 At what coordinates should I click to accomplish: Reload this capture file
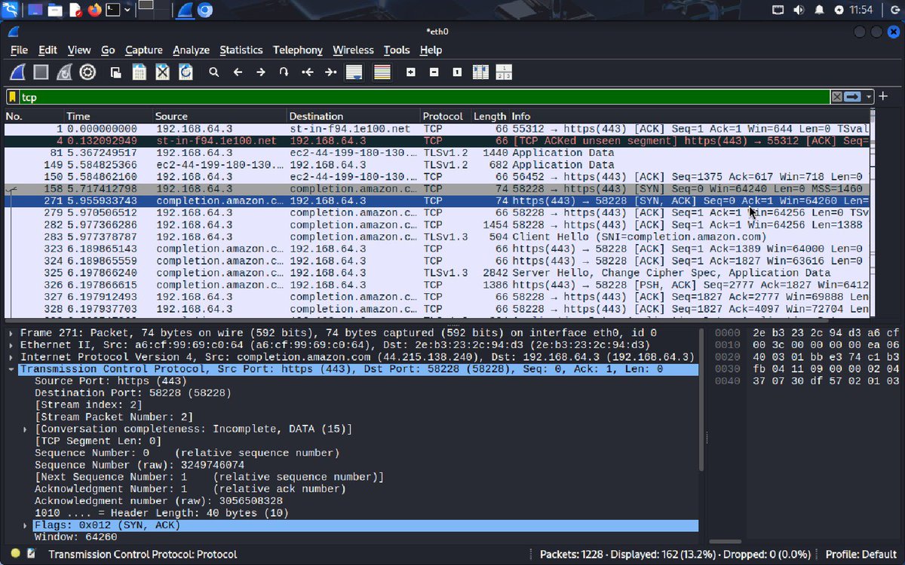pyautogui.click(x=186, y=72)
